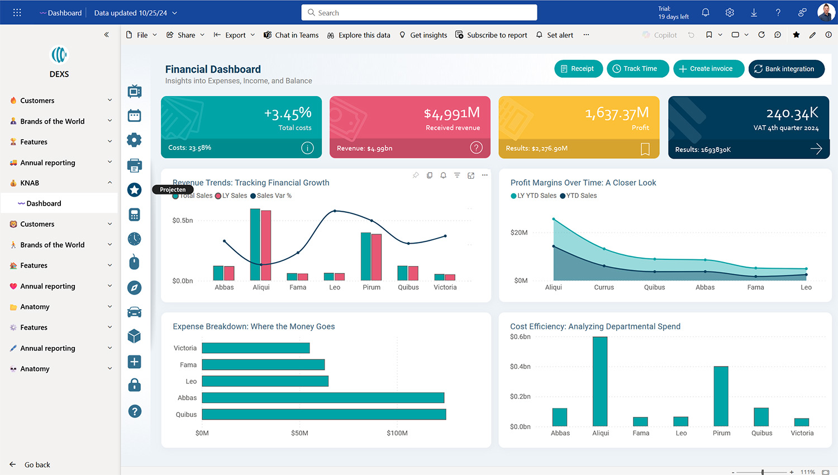
Task: Toggle the YTD Sales legend item
Action: tap(580, 196)
